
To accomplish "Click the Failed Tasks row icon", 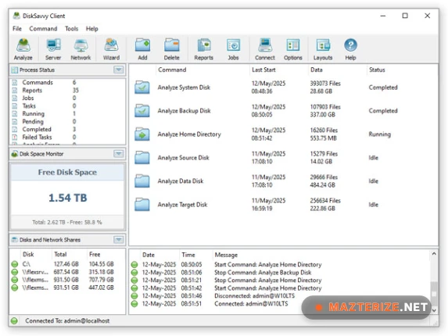I will [x=15, y=138].
